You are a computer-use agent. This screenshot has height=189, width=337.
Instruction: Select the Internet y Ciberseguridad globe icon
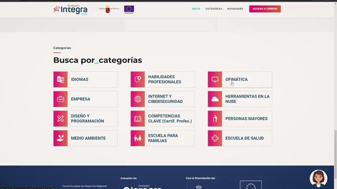coord(137,99)
